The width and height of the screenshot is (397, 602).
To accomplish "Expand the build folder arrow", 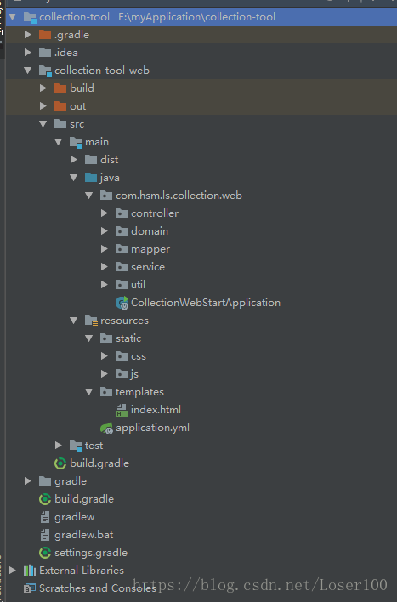I will point(43,88).
